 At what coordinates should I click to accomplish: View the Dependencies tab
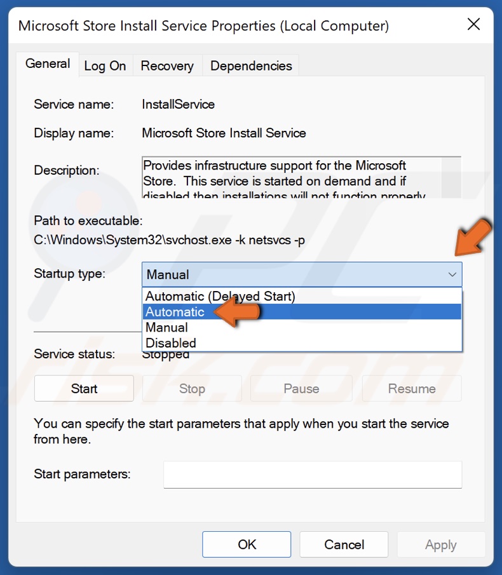pos(250,65)
